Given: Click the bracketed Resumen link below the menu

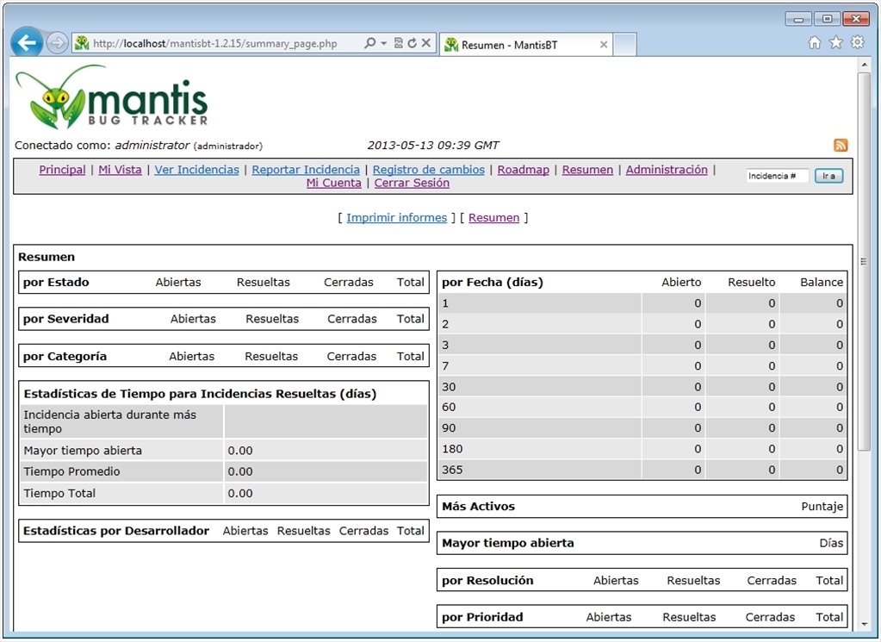Looking at the screenshot, I should click(493, 217).
